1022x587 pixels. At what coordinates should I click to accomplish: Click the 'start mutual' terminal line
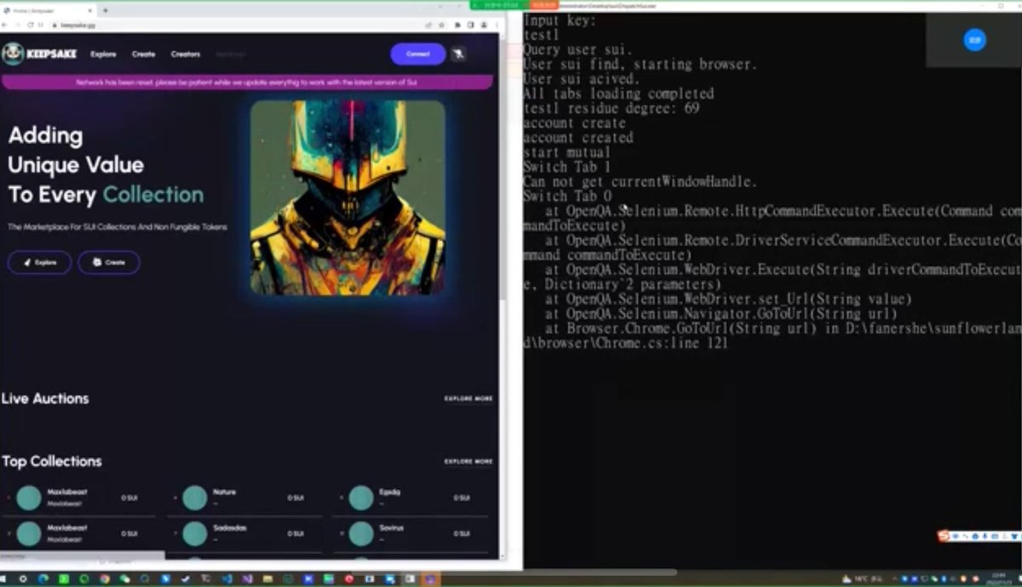(566, 153)
